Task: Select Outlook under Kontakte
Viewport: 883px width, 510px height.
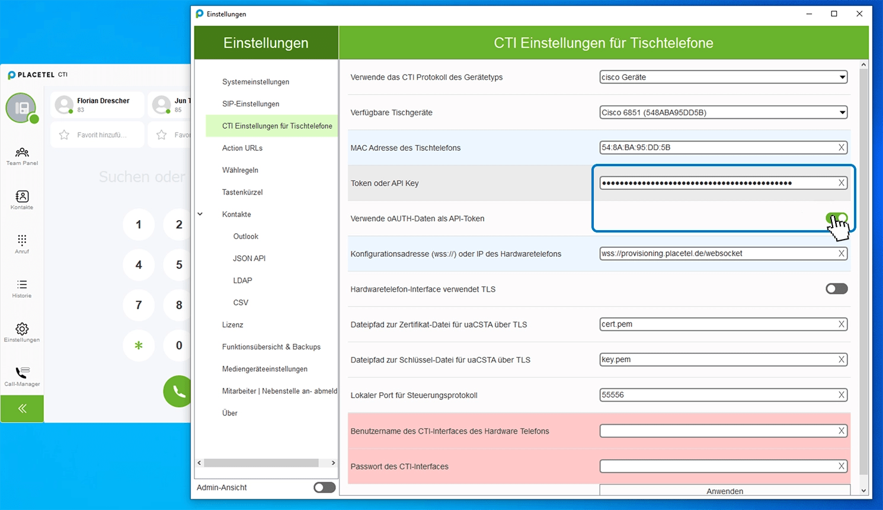Action: tap(245, 236)
